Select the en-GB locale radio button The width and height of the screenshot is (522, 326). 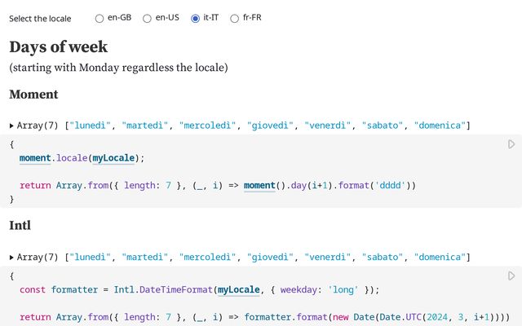pos(100,18)
